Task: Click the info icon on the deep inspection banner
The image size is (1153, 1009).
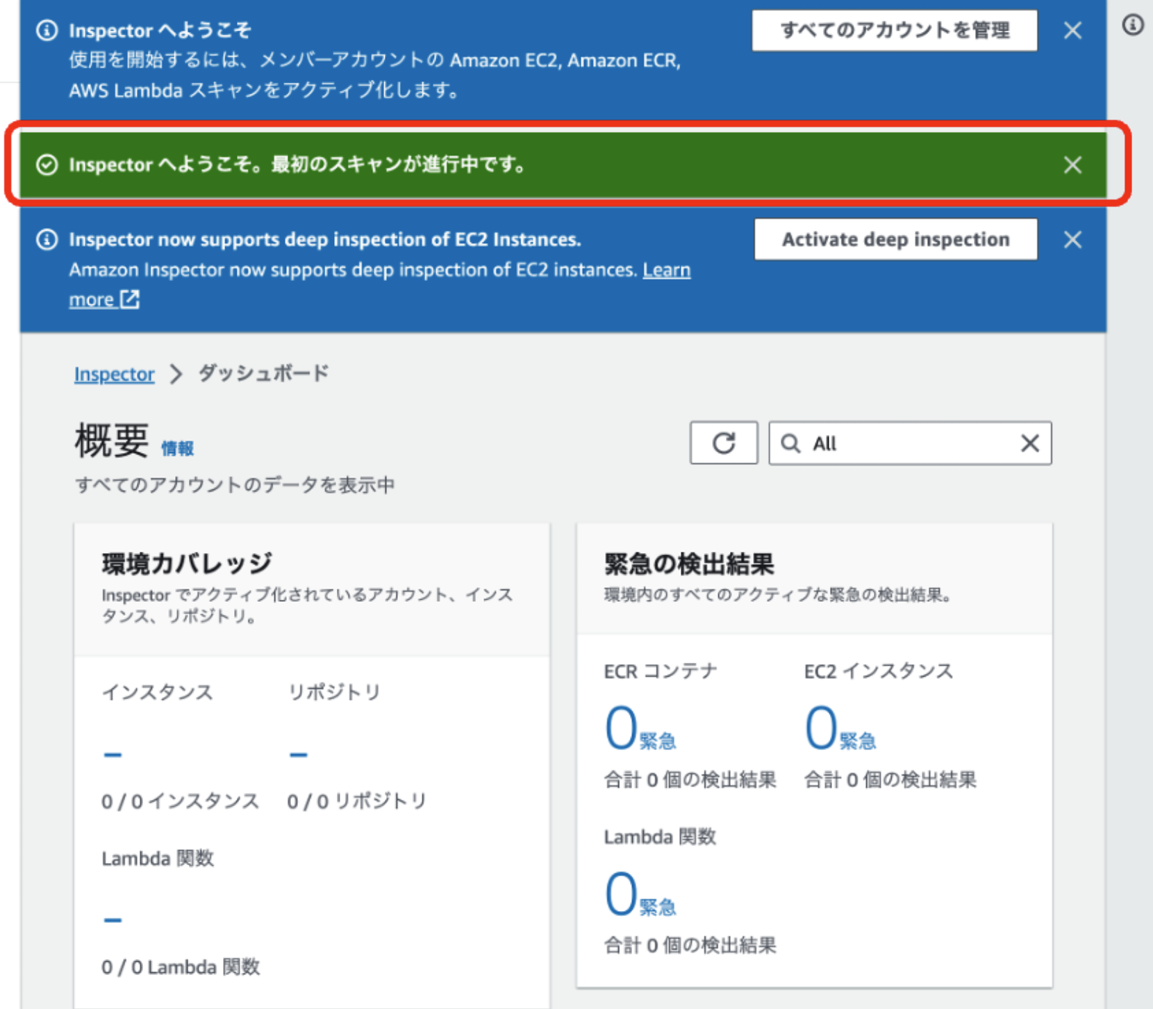Action: (x=47, y=240)
